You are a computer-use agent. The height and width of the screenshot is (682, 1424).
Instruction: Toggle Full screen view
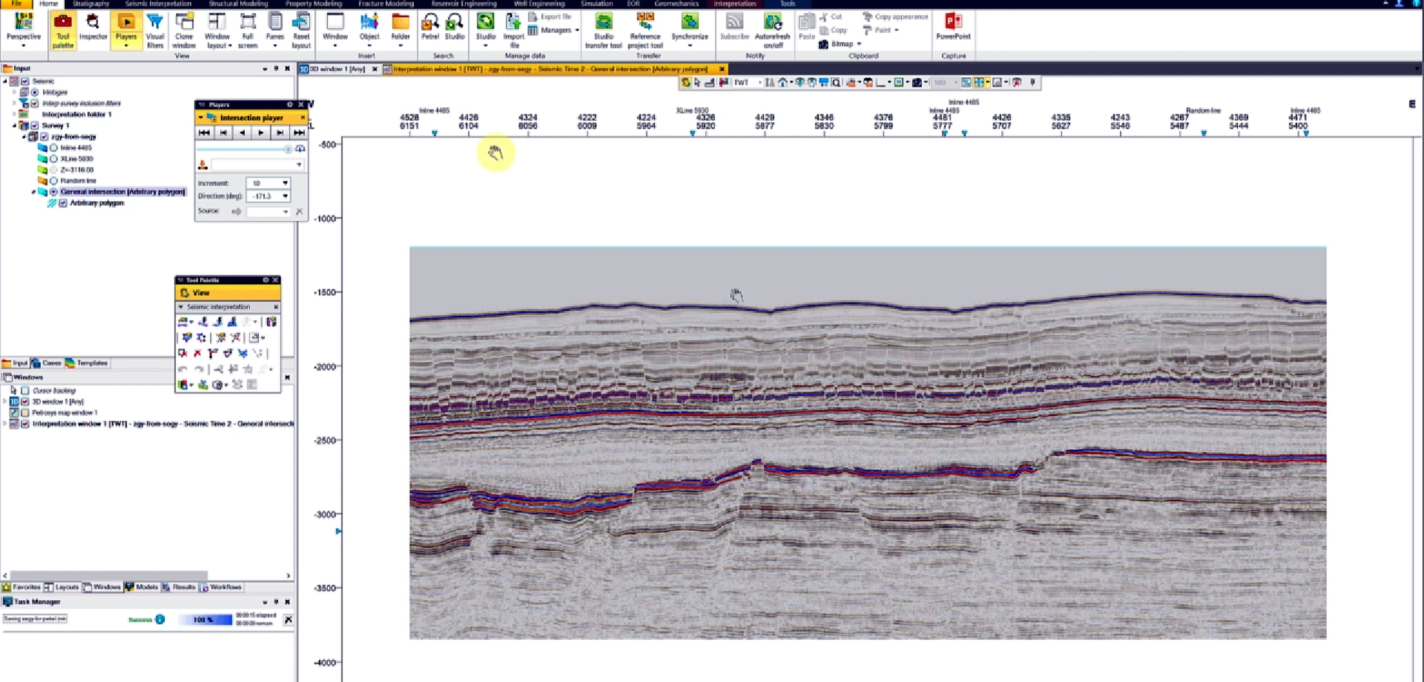click(x=248, y=31)
